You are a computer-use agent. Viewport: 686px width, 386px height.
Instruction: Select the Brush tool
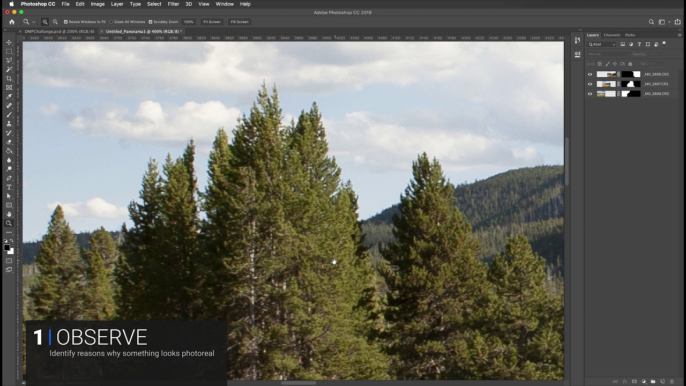coord(9,115)
